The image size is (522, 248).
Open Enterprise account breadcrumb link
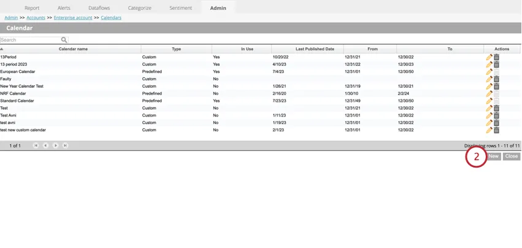pos(73,18)
